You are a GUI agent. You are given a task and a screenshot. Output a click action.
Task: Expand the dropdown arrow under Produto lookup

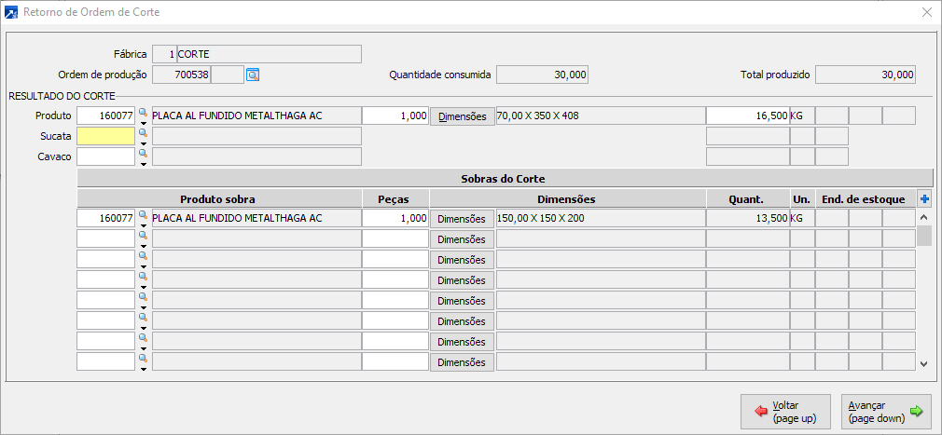(143, 123)
